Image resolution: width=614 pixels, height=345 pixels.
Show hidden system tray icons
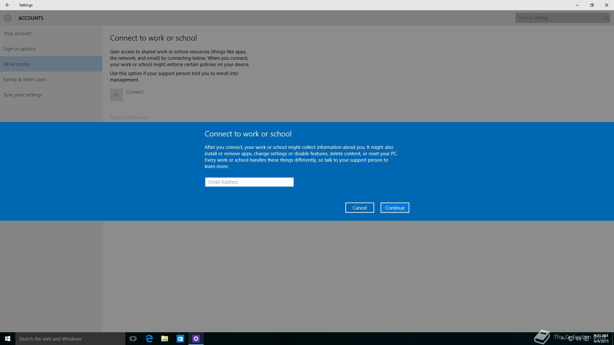click(x=563, y=339)
